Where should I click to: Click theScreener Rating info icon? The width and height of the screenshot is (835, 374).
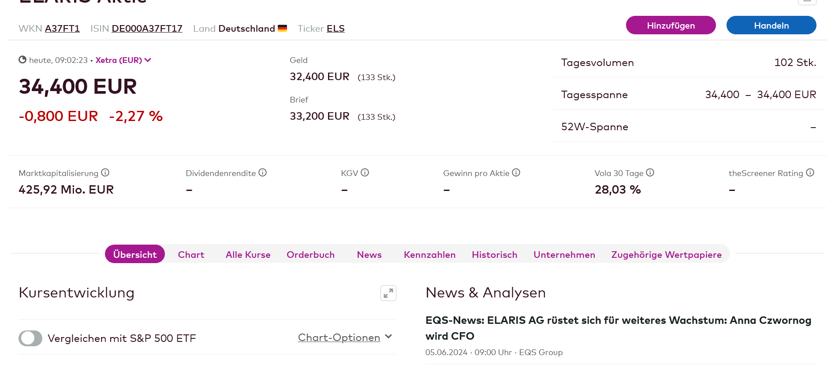point(810,172)
